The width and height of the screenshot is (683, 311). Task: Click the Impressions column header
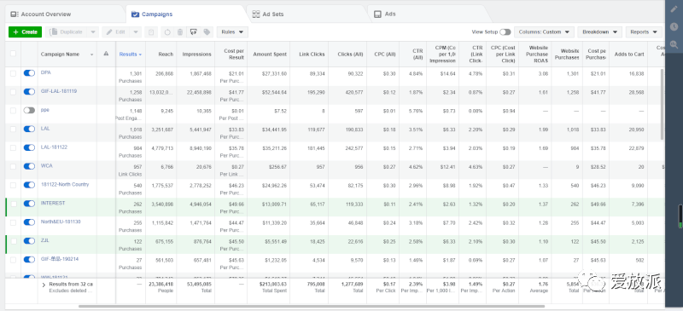(x=196, y=55)
